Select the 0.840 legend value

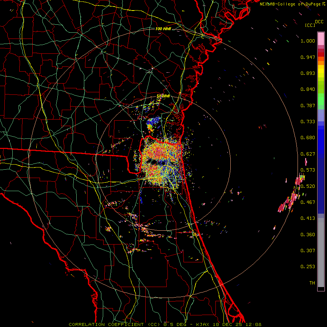(x=308, y=89)
